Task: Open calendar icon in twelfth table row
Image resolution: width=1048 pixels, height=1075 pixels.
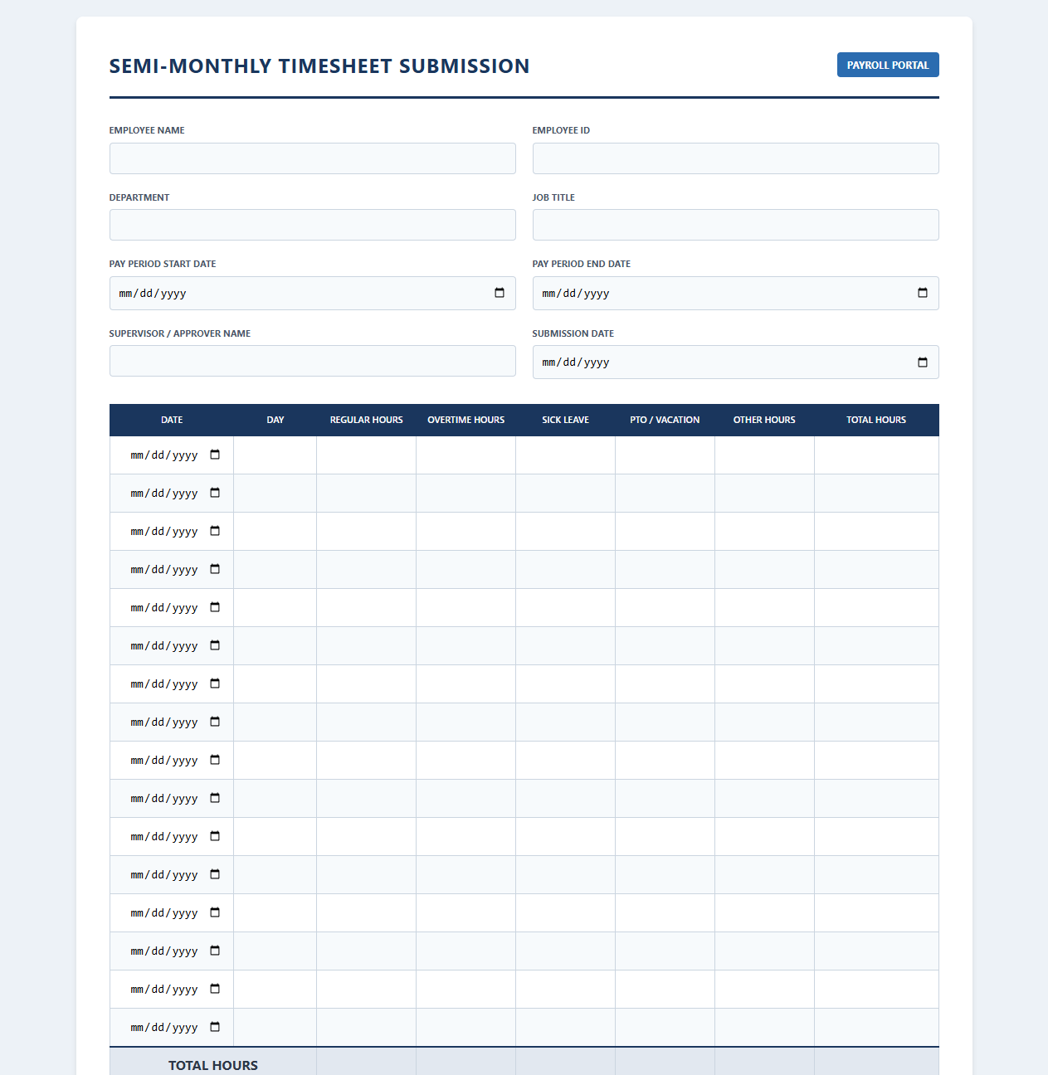Action: [x=215, y=874]
